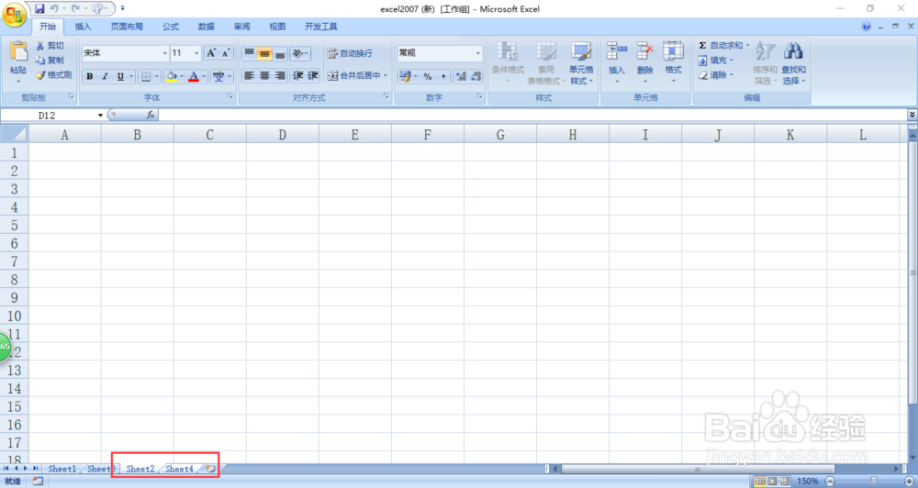Viewport: 918px width, 488px height.
Task: Open Clear (清除) menu
Action: click(x=715, y=75)
